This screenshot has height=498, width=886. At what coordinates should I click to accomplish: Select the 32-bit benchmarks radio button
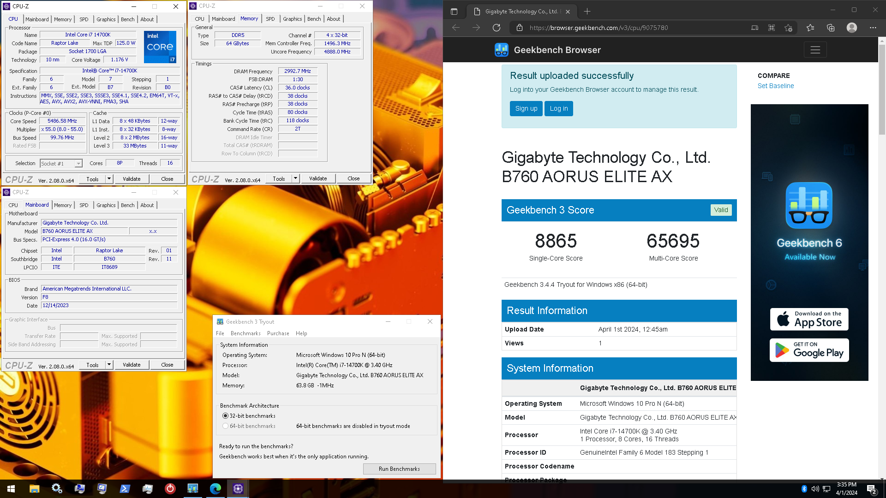225,416
